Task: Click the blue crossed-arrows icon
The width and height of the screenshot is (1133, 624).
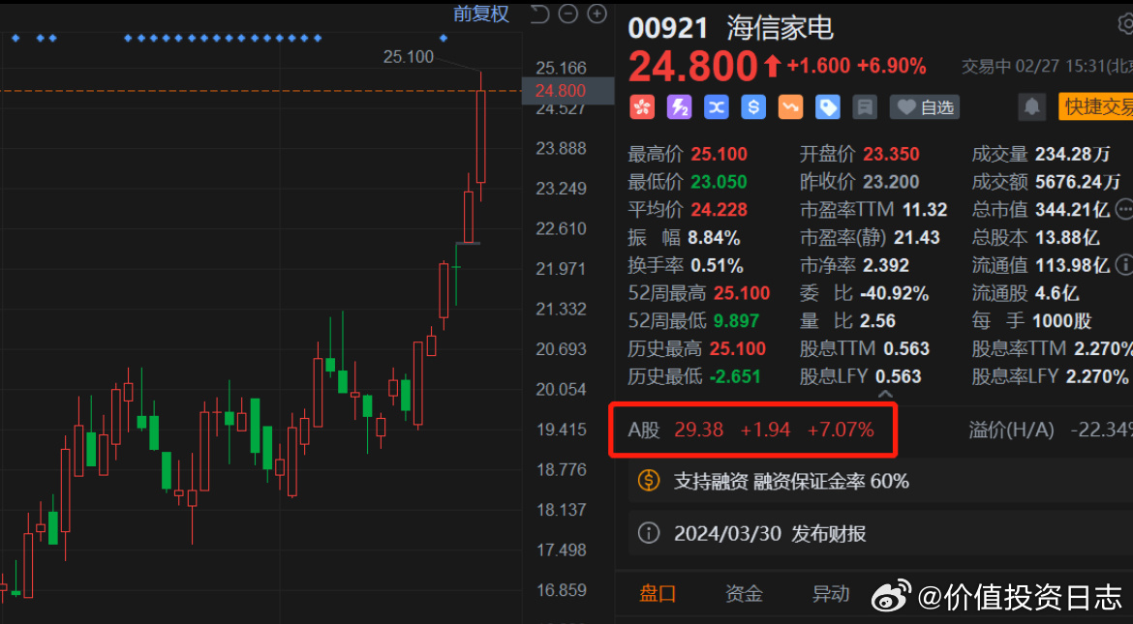Action: (716, 107)
